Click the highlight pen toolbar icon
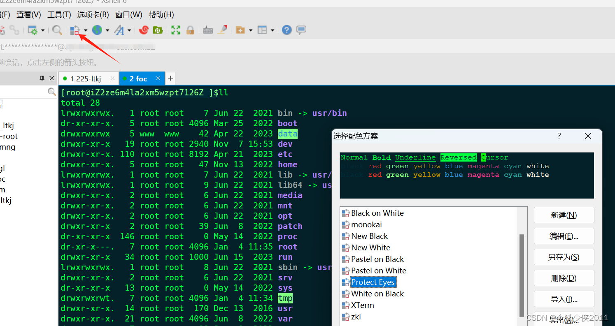 point(222,30)
